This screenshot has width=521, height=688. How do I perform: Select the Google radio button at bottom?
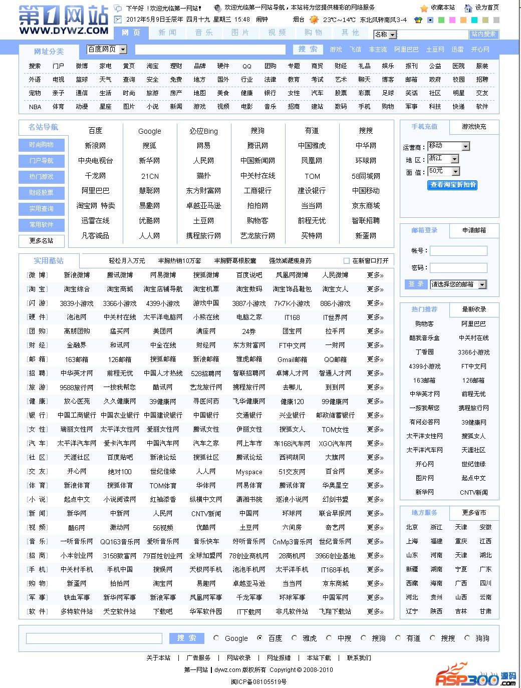pyautogui.click(x=216, y=638)
